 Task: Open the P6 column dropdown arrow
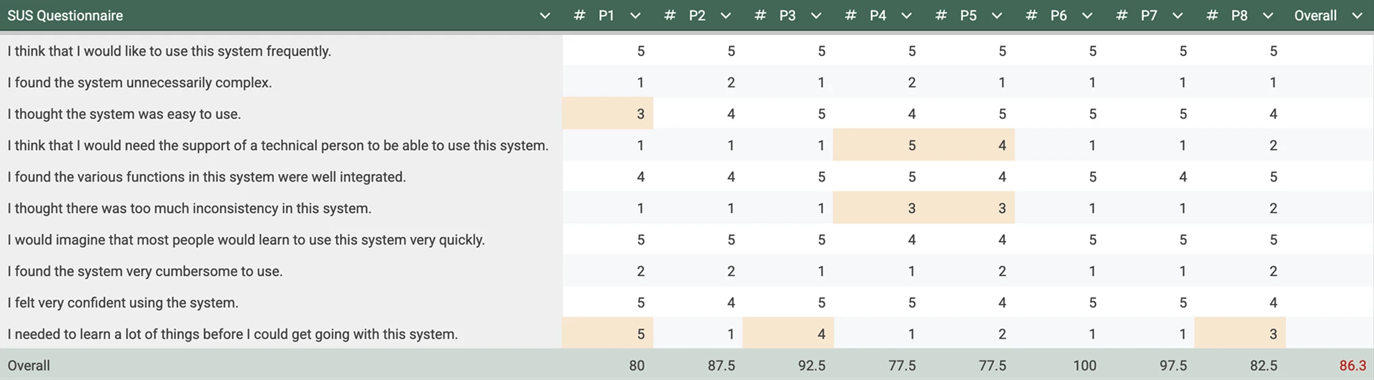click(1087, 16)
